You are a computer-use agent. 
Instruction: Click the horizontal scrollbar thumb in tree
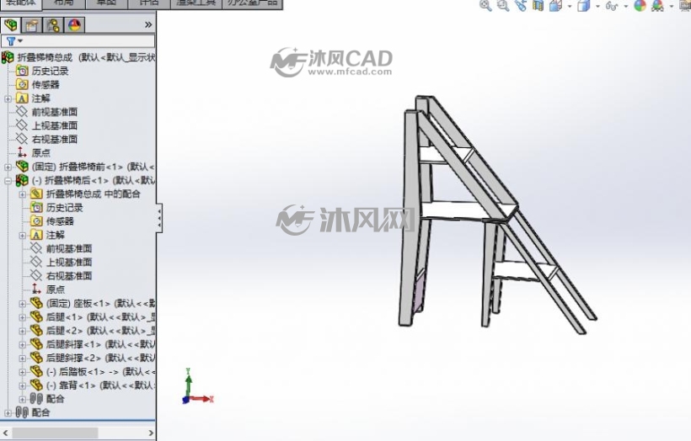pos(55,433)
